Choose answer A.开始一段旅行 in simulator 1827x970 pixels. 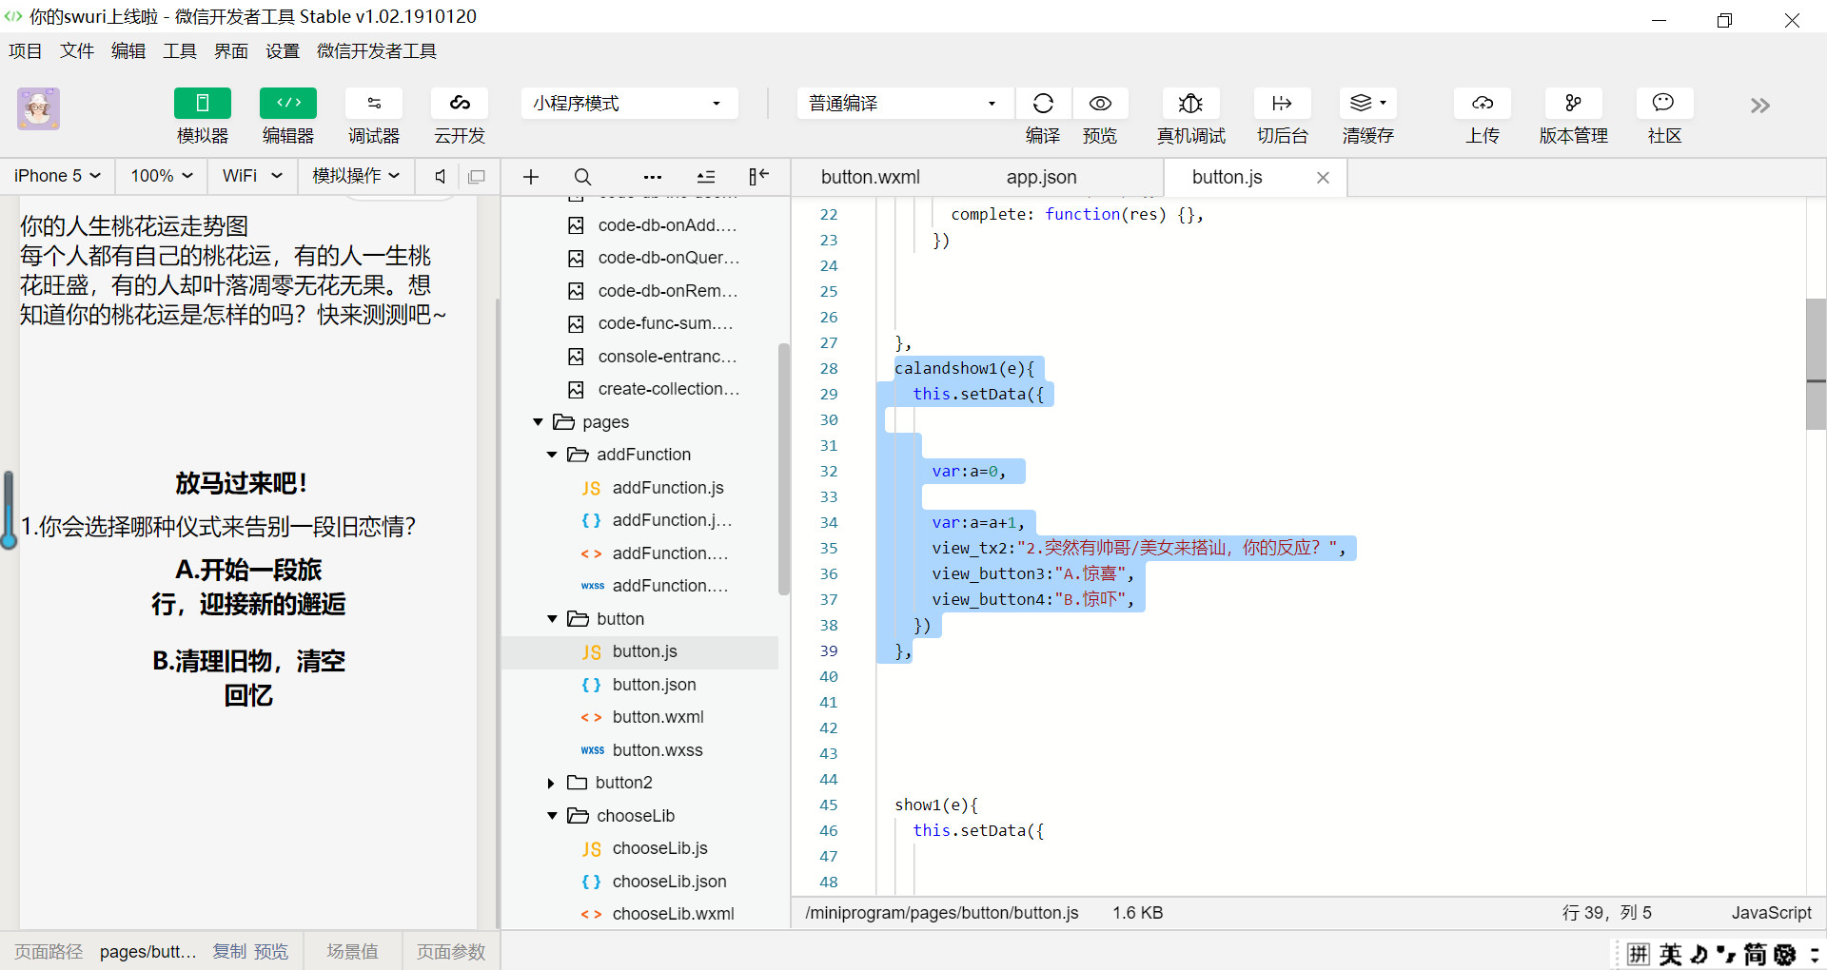[x=248, y=587]
